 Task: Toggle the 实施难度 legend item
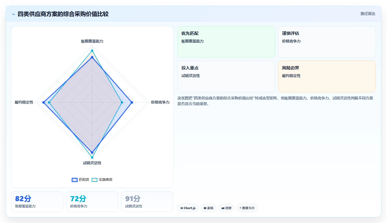102,180
